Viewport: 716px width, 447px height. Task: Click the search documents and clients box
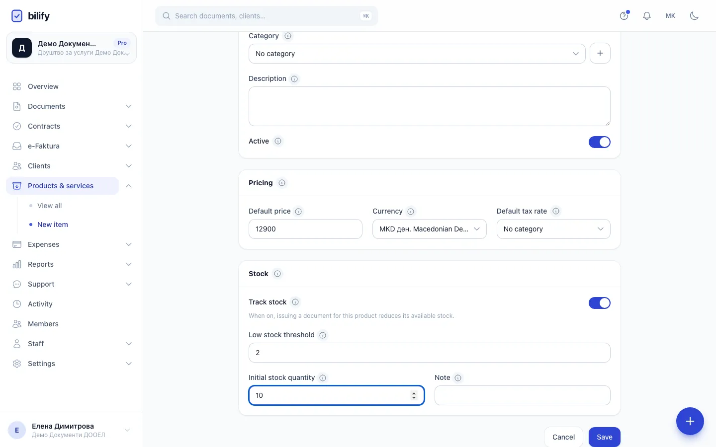coord(267,16)
